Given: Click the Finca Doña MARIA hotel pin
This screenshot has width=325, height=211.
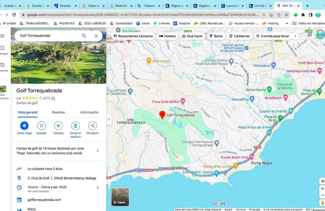Looking at the screenshot, I should coord(183,101).
